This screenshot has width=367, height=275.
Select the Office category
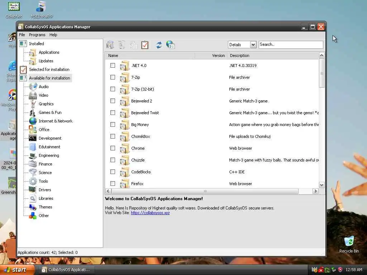click(x=44, y=130)
